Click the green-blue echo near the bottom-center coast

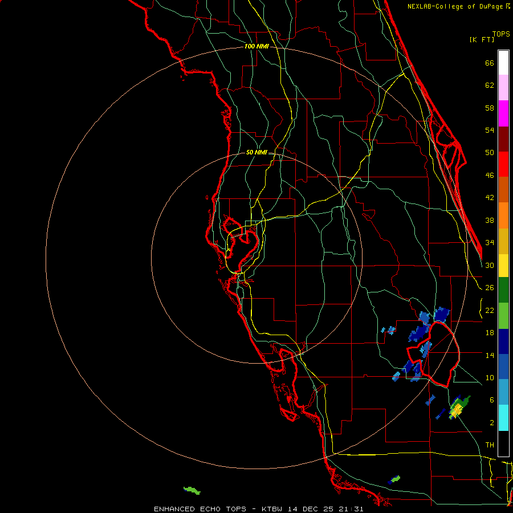pyautogui.click(x=394, y=479)
